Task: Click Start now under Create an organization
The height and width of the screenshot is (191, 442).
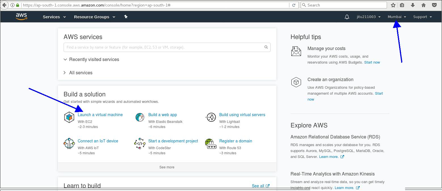Action: click(x=379, y=94)
